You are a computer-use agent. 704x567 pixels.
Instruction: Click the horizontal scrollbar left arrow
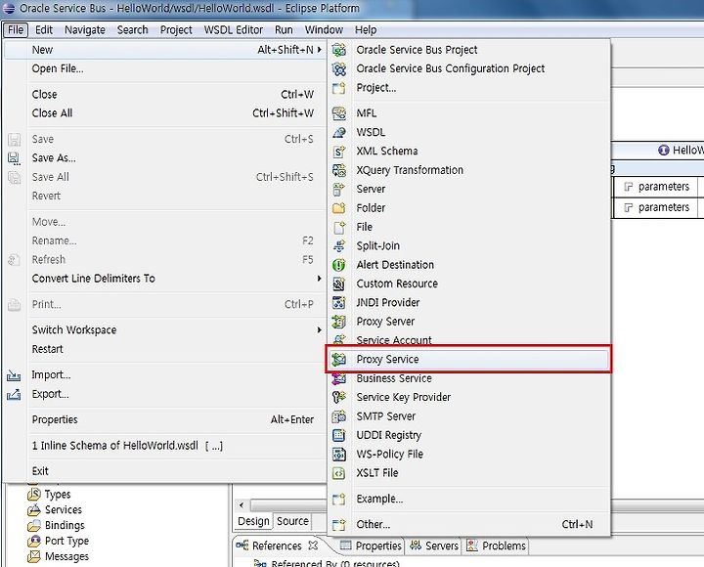coord(242,505)
